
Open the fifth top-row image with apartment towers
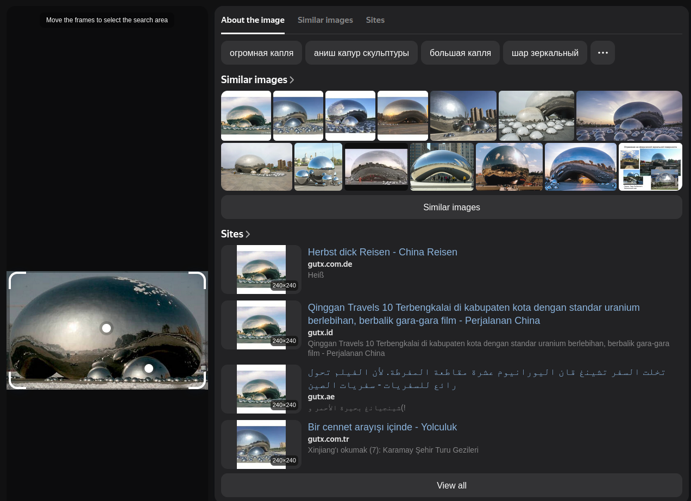pos(463,116)
